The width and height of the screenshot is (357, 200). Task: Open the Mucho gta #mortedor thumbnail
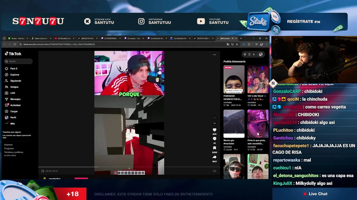[234, 124]
